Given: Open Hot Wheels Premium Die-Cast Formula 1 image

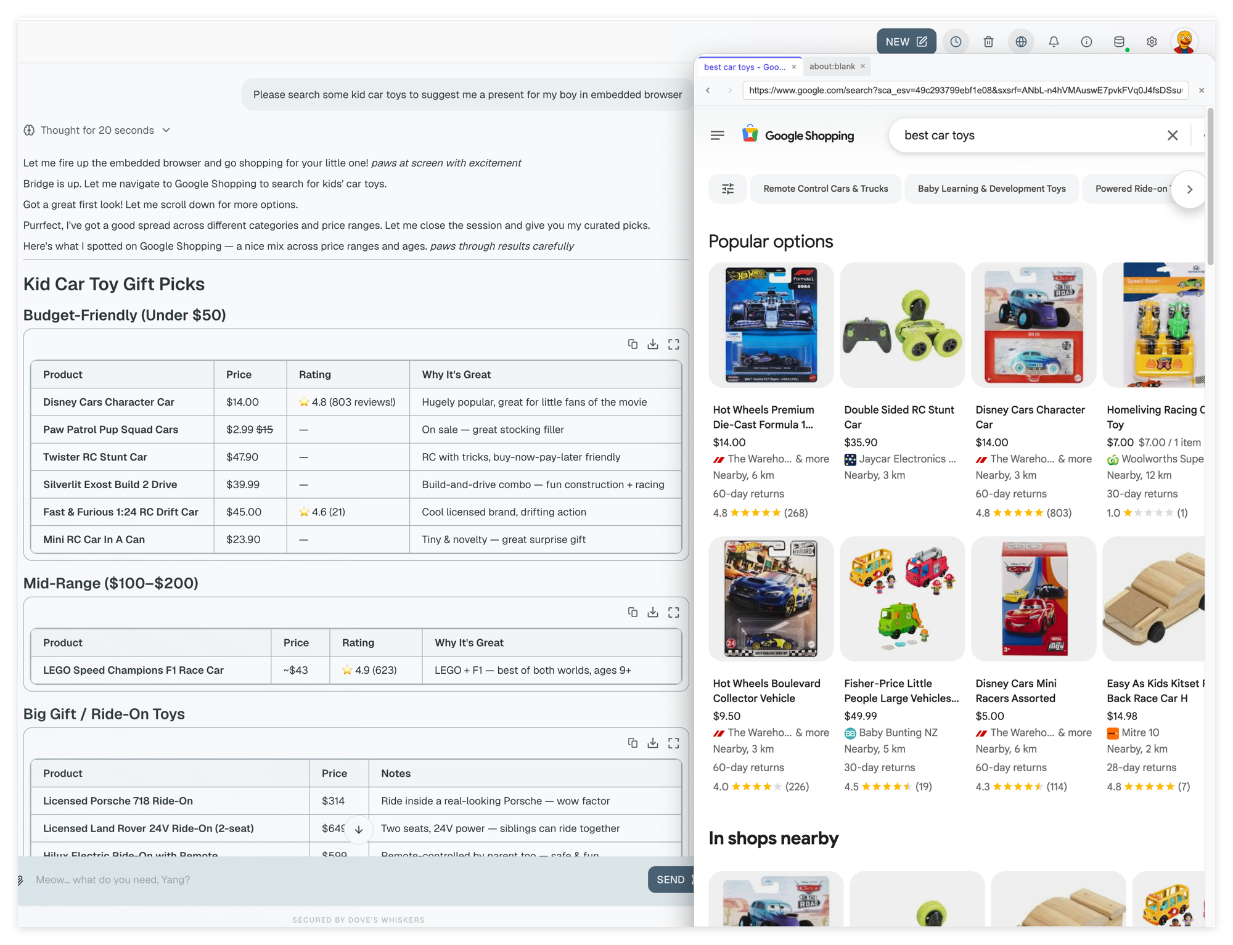Looking at the screenshot, I should tap(771, 325).
